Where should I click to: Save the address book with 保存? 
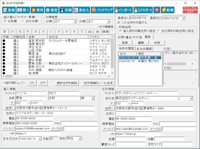(x=37, y=10)
